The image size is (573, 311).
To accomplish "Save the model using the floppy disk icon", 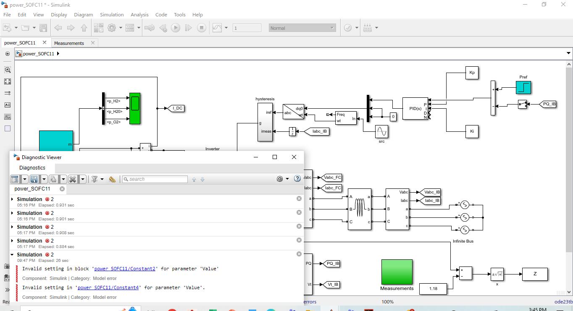I will [44, 28].
